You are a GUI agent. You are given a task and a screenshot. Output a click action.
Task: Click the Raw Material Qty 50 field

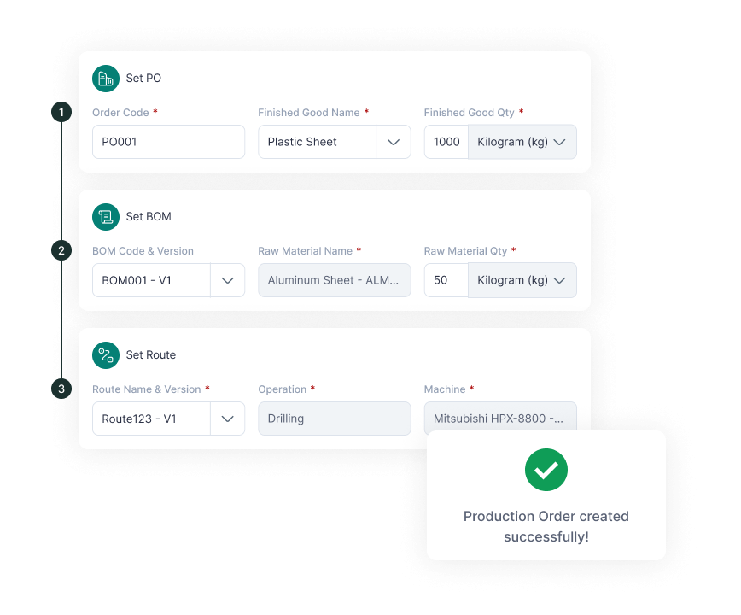446,280
